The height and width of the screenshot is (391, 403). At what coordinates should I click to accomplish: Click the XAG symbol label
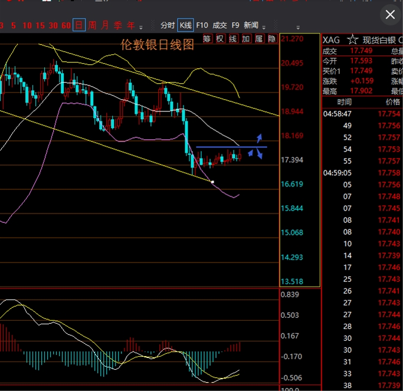tap(331, 40)
